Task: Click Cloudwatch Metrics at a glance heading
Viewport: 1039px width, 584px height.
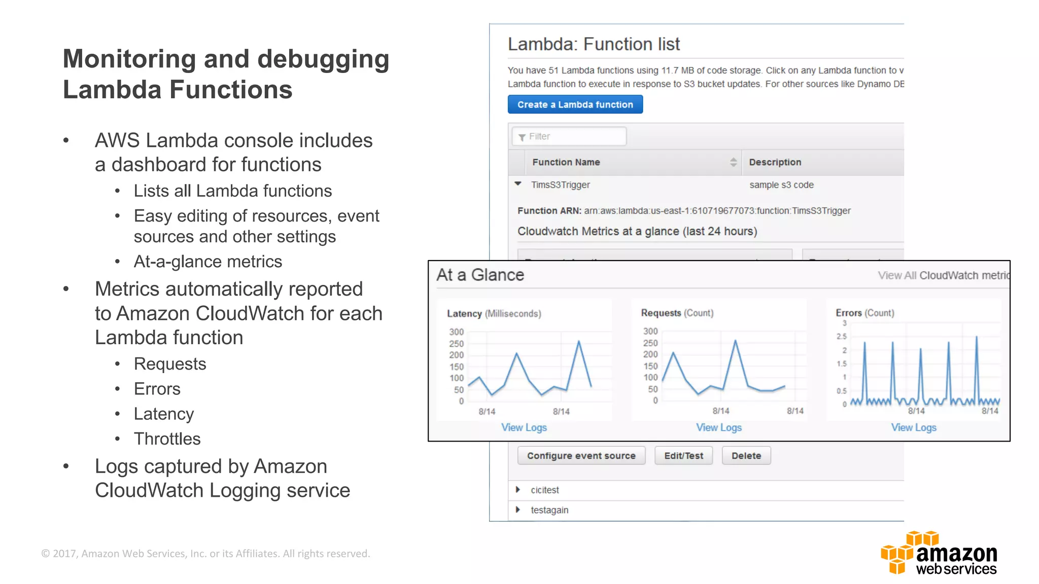Action: click(637, 231)
